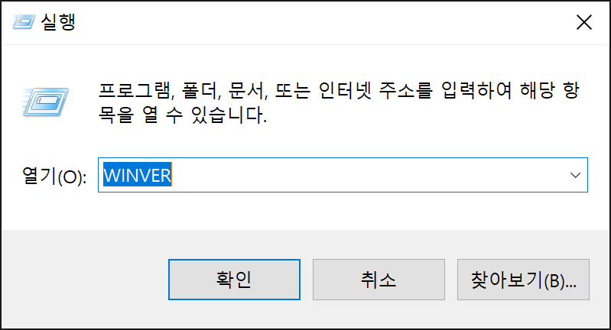The height and width of the screenshot is (330, 611).
Task: Expand the 열기 combo box dropdown arrow
Action: [x=575, y=175]
